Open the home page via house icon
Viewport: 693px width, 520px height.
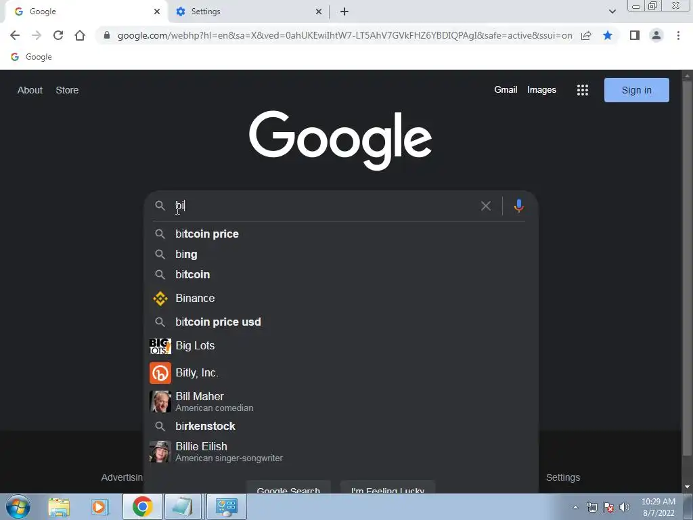coord(80,35)
